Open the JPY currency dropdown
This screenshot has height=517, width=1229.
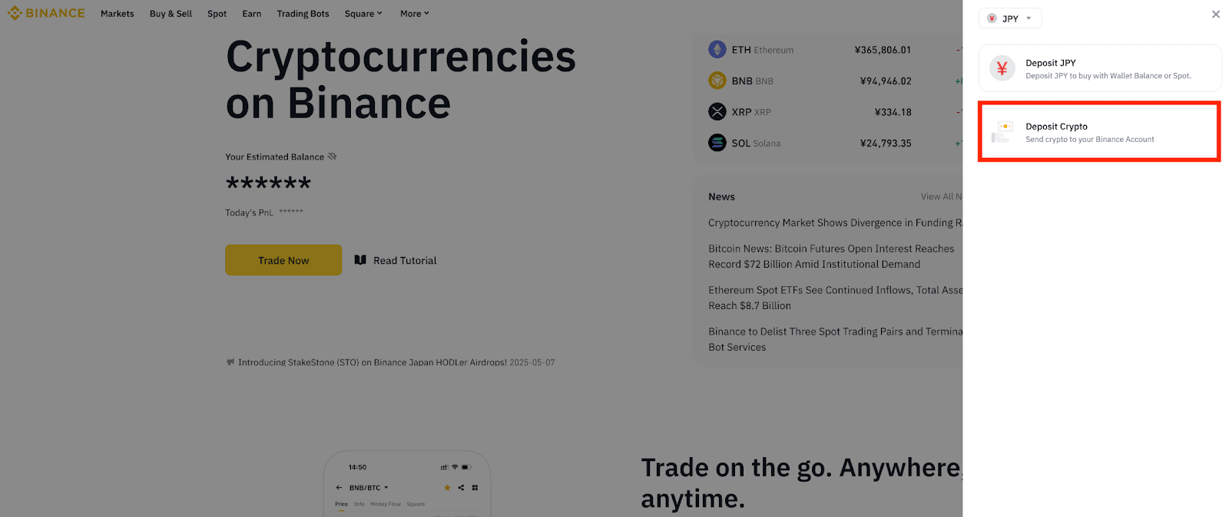point(1010,18)
